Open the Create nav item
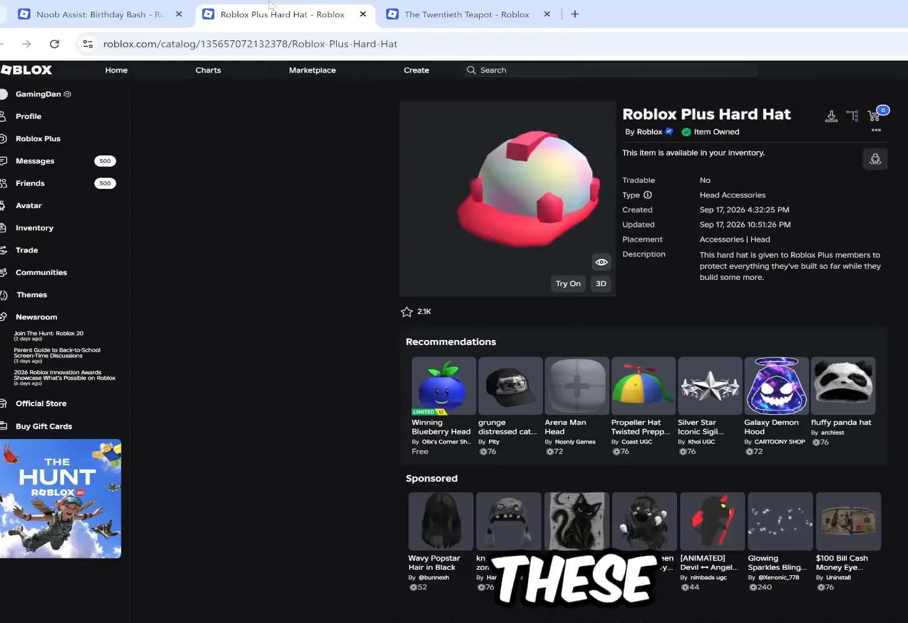The width and height of the screenshot is (908, 623). click(417, 70)
